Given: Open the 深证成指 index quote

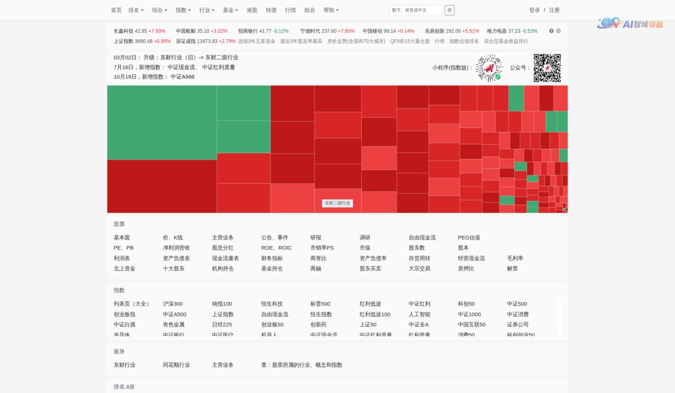Looking at the screenshot, I should tap(206, 42).
